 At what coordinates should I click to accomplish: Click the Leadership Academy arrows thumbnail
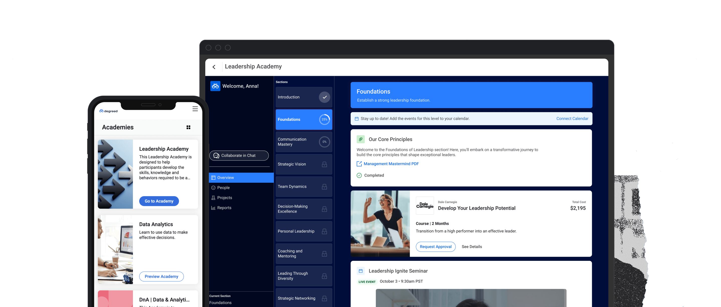click(115, 174)
